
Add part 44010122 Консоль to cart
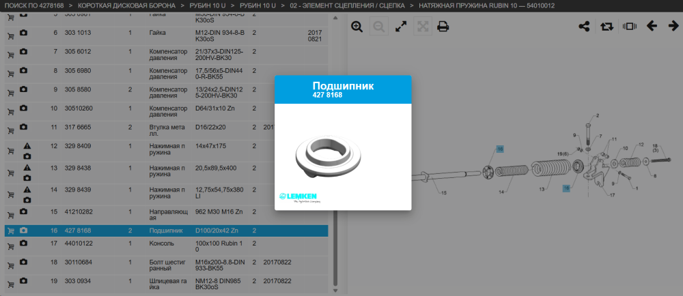click(10, 246)
